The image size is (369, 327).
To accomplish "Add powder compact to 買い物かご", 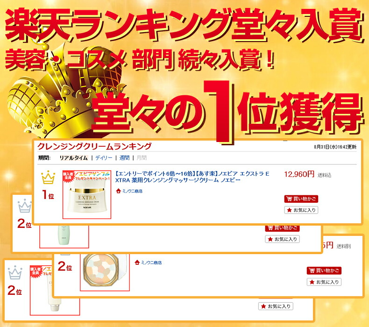I will click(x=324, y=271).
